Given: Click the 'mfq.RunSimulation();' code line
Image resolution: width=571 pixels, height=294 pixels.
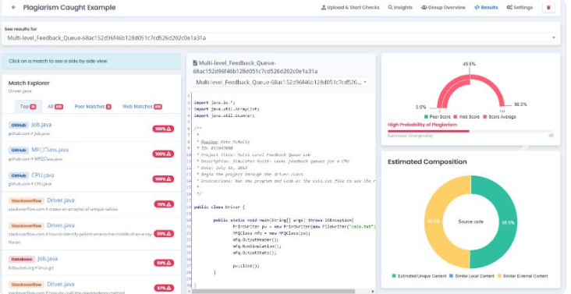Looking at the screenshot, I should [257, 246].
